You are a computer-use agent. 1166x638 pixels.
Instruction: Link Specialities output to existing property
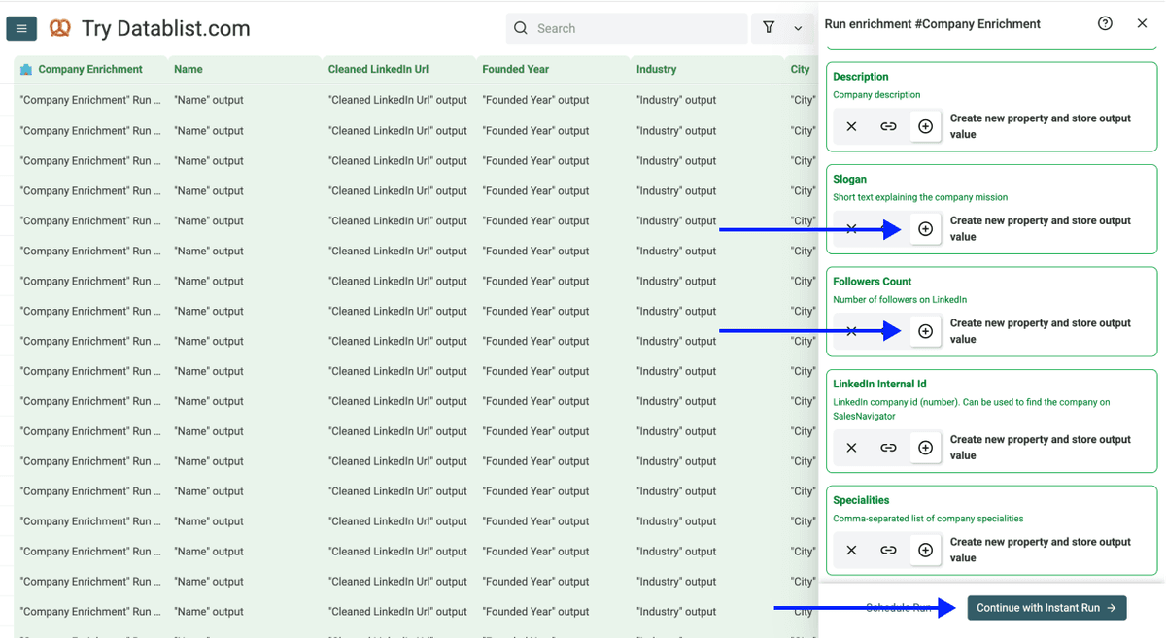coord(888,551)
